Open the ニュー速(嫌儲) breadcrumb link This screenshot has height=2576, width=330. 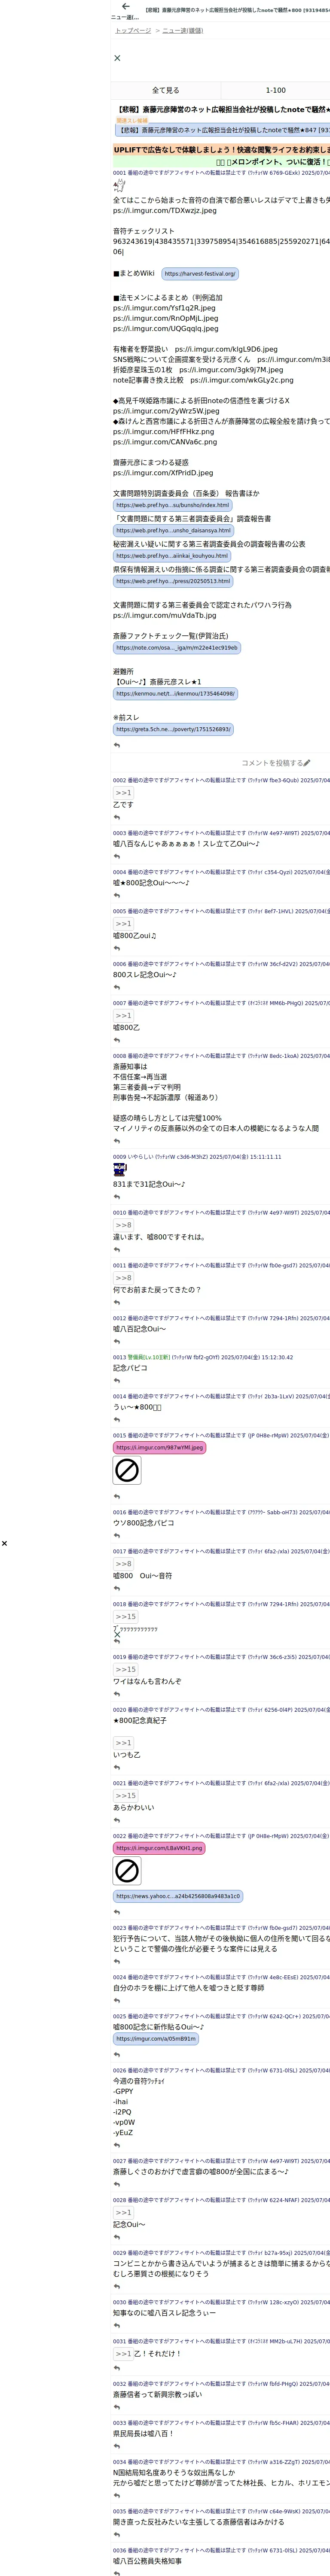tap(182, 31)
